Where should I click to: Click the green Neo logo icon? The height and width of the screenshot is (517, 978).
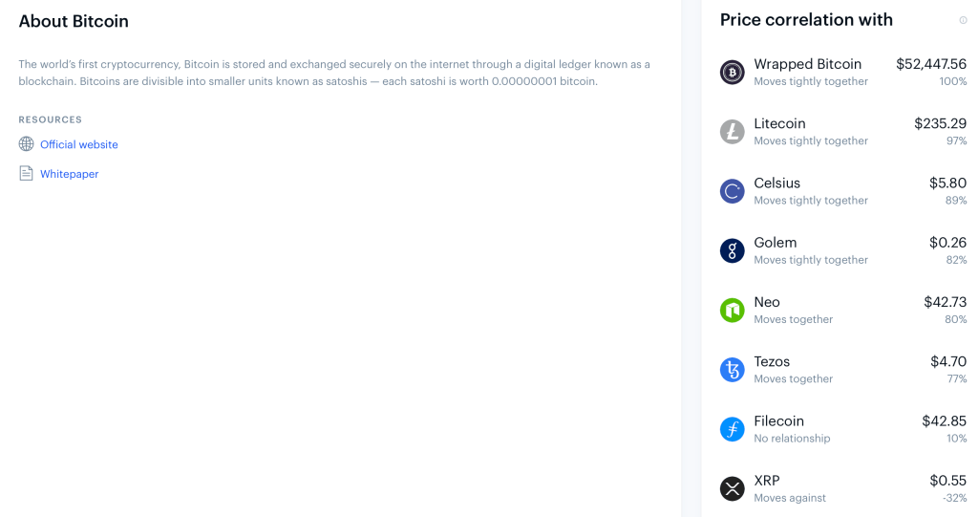click(x=733, y=311)
